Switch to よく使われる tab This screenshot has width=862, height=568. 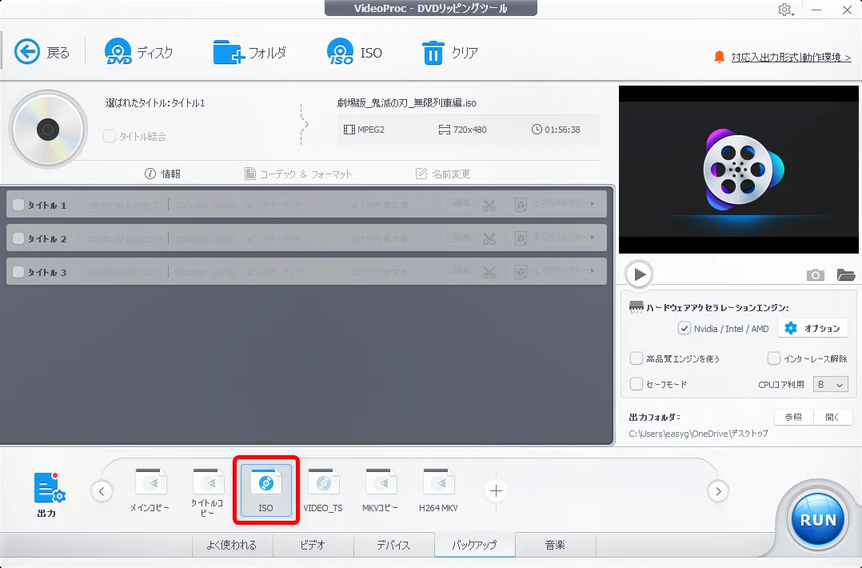(x=232, y=545)
